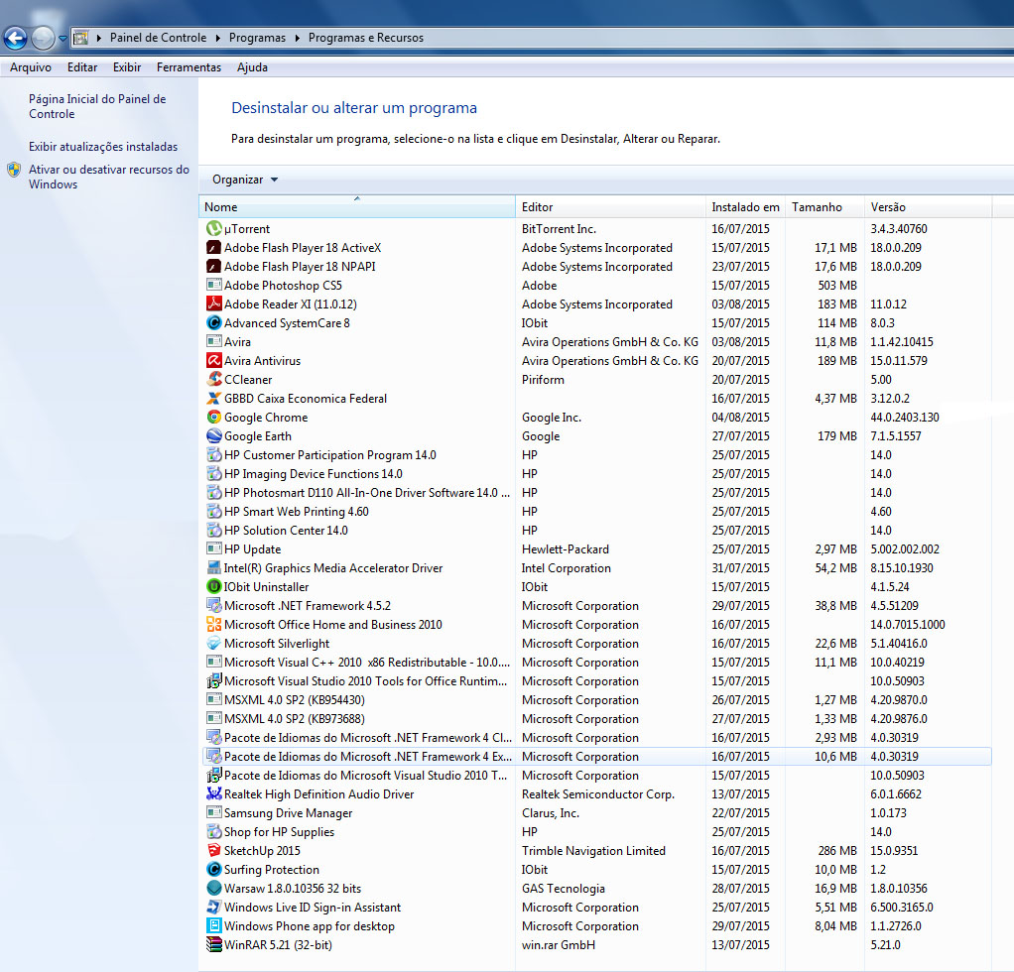Viewport: 1014px width, 972px height.
Task: Click the Adobe Flash Player 18 ActiveX icon
Action: coord(213,248)
